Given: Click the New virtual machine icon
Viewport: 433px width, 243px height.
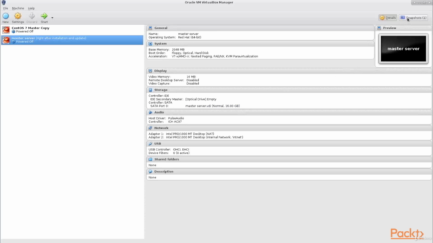Looking at the screenshot, I should [x=5, y=16].
